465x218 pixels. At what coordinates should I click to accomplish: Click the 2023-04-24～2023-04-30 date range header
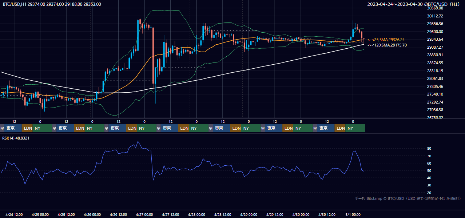[x=414, y=4]
